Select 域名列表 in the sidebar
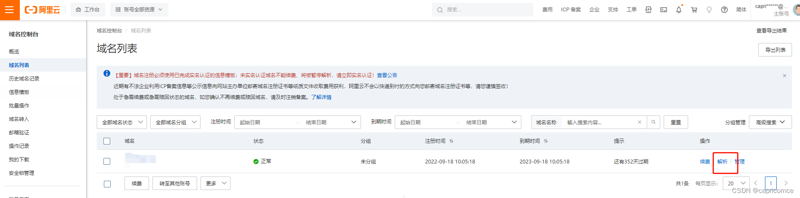 tap(19, 65)
